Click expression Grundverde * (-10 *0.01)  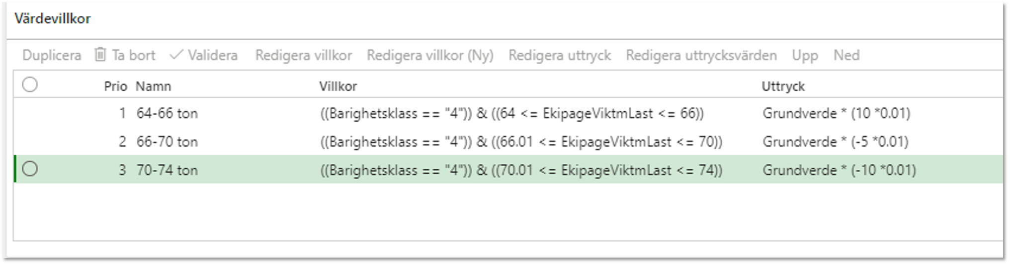[839, 170]
